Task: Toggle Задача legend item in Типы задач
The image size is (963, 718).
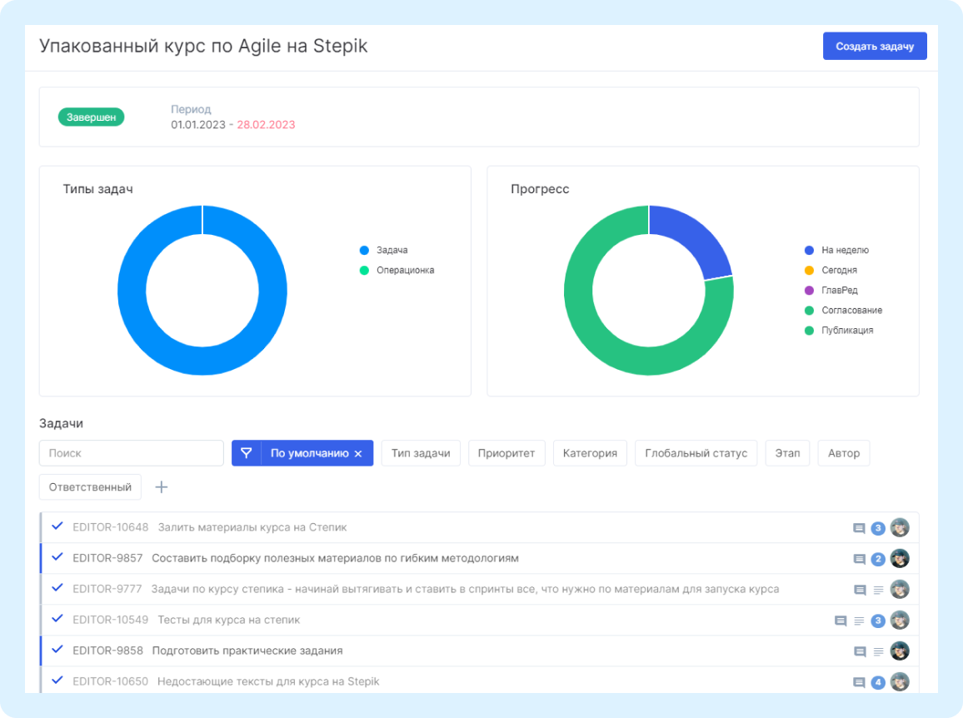Action: [384, 250]
